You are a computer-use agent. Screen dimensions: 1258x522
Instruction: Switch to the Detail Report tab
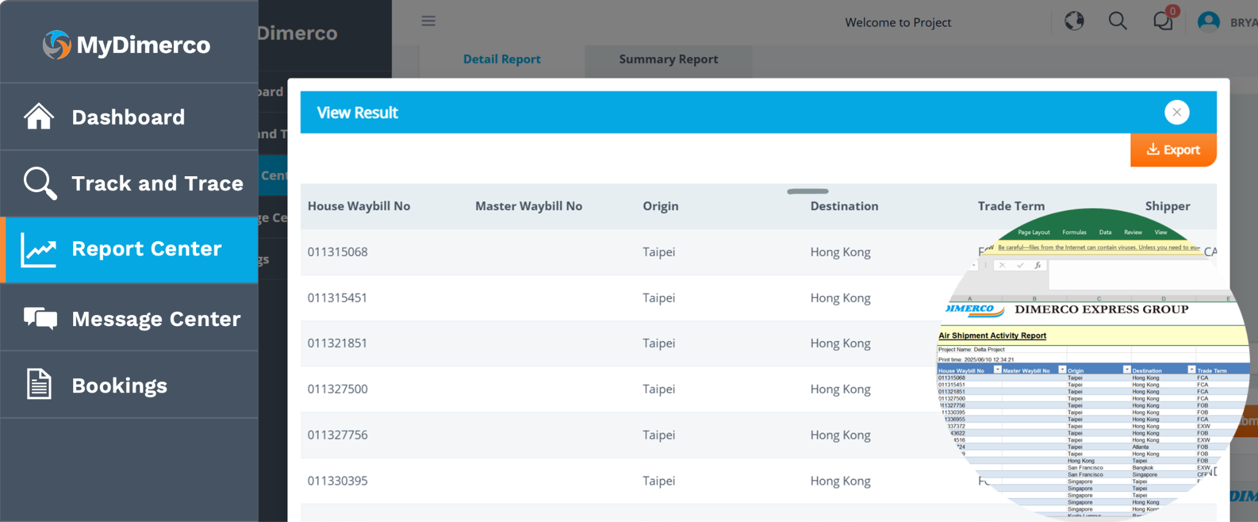502,60
